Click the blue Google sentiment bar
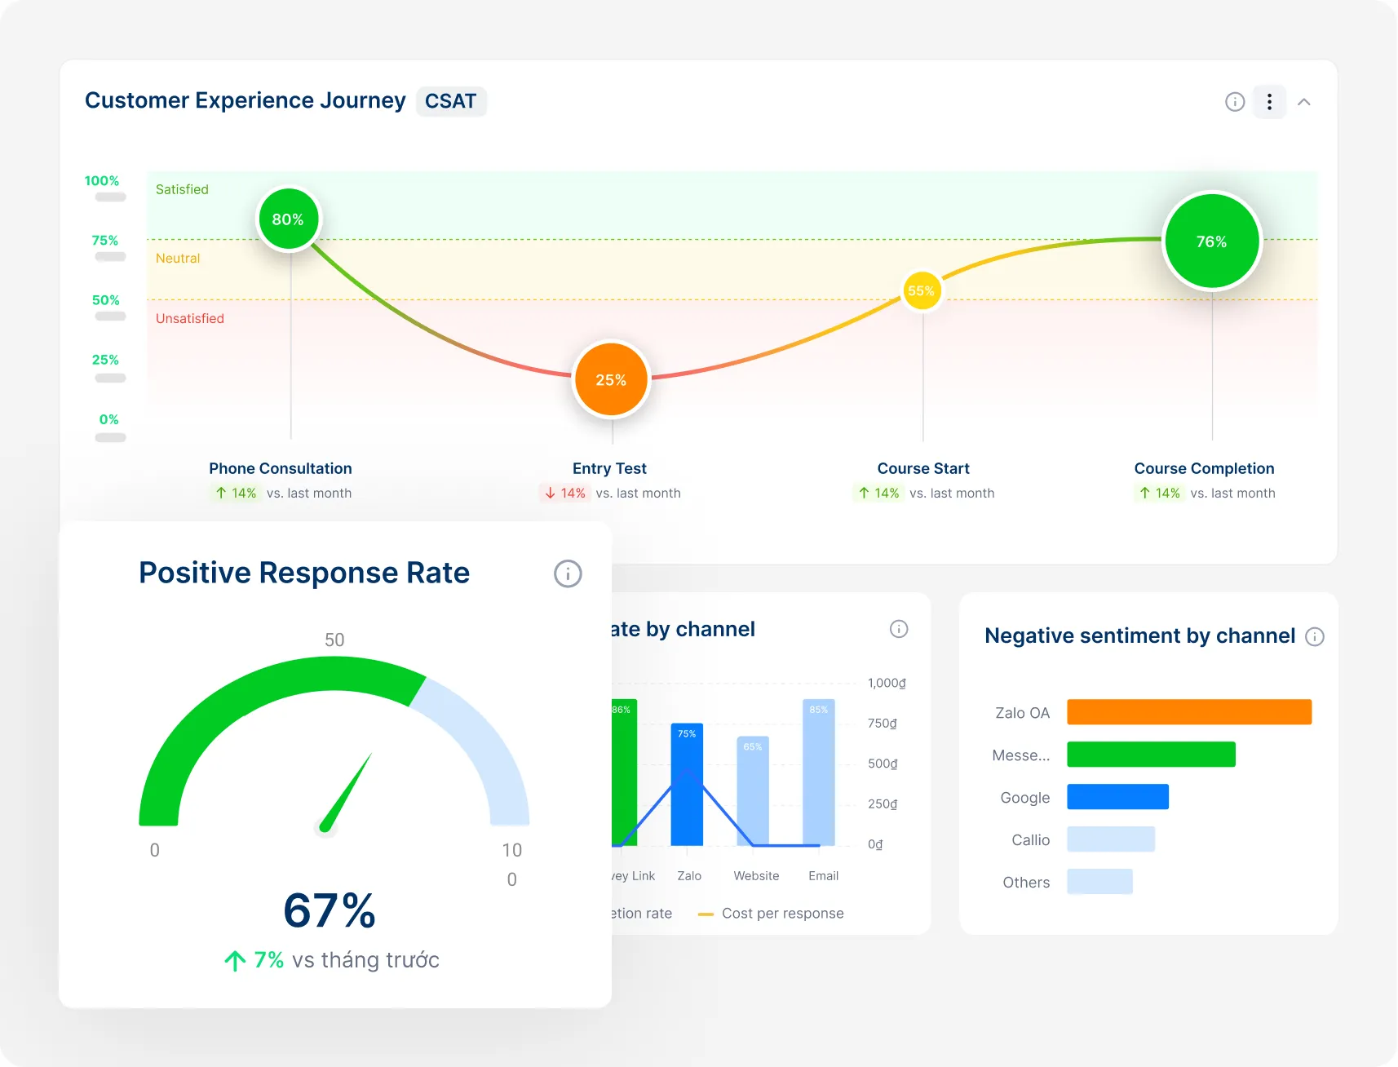This screenshot has height=1067, width=1398. [x=1117, y=797]
